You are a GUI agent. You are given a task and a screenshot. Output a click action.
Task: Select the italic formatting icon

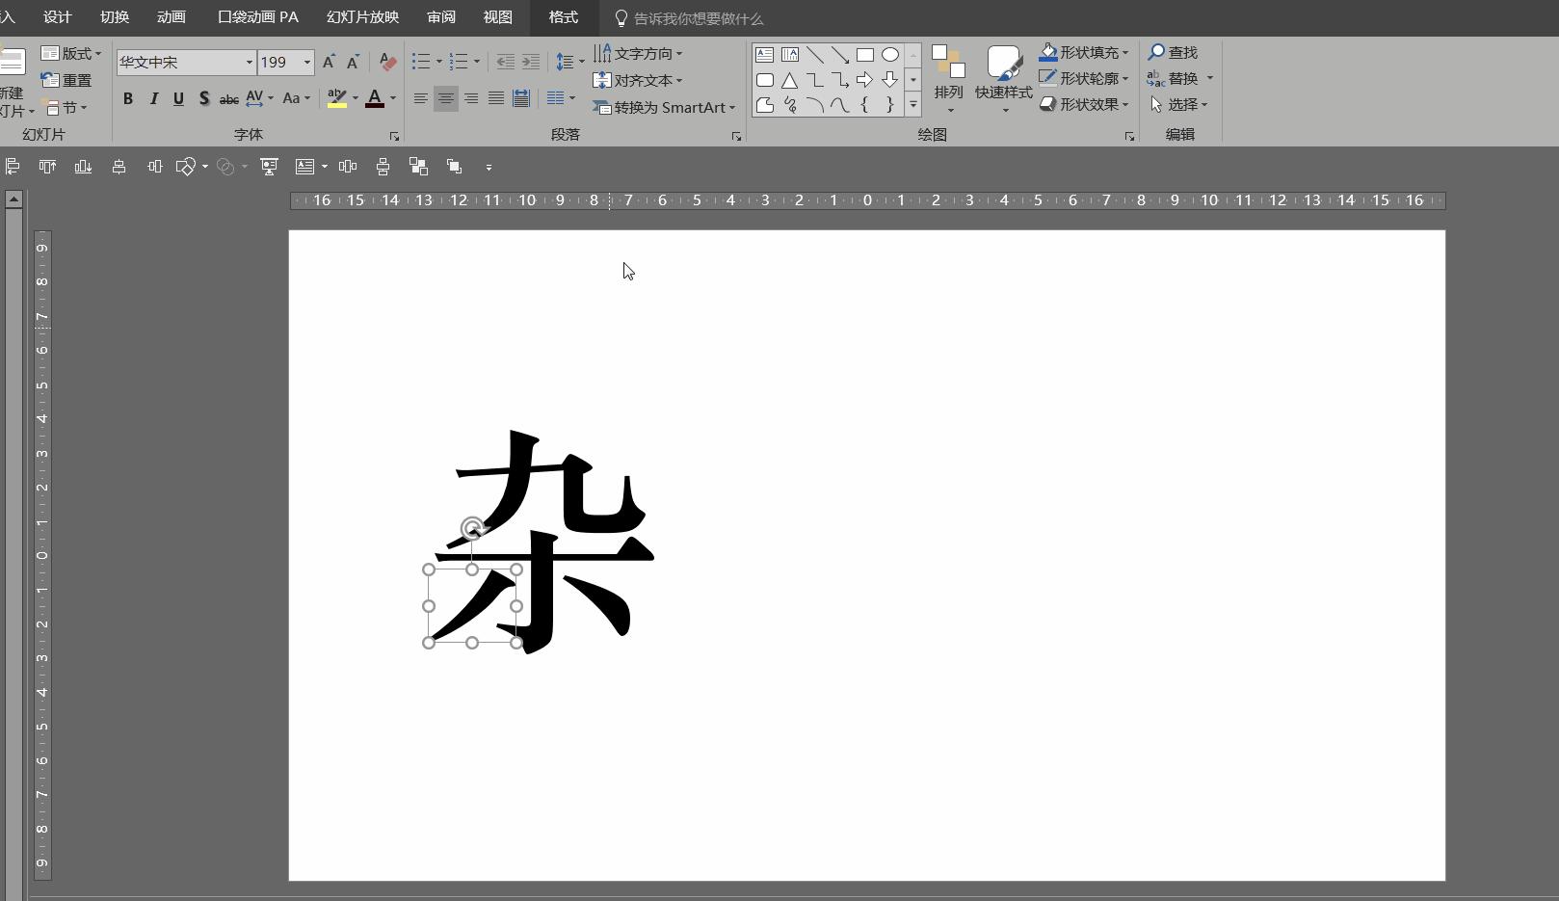[x=153, y=98]
